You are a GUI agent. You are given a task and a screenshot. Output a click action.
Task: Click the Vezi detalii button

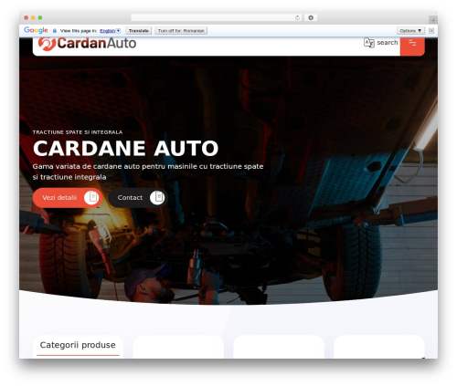tap(68, 198)
